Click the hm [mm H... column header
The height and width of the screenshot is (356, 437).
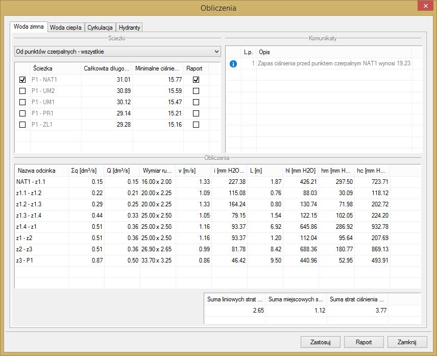coord(336,171)
